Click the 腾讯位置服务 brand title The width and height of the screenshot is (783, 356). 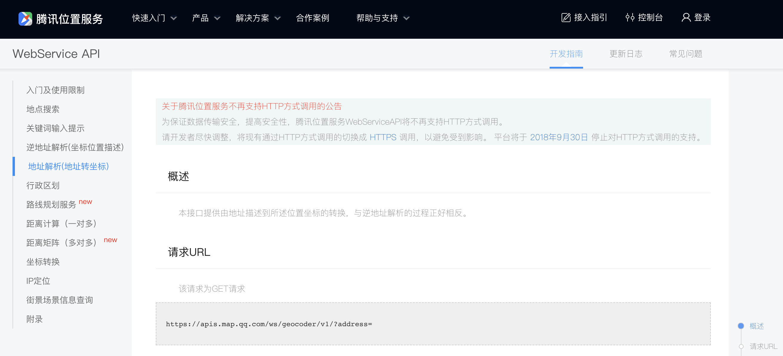tap(70, 19)
